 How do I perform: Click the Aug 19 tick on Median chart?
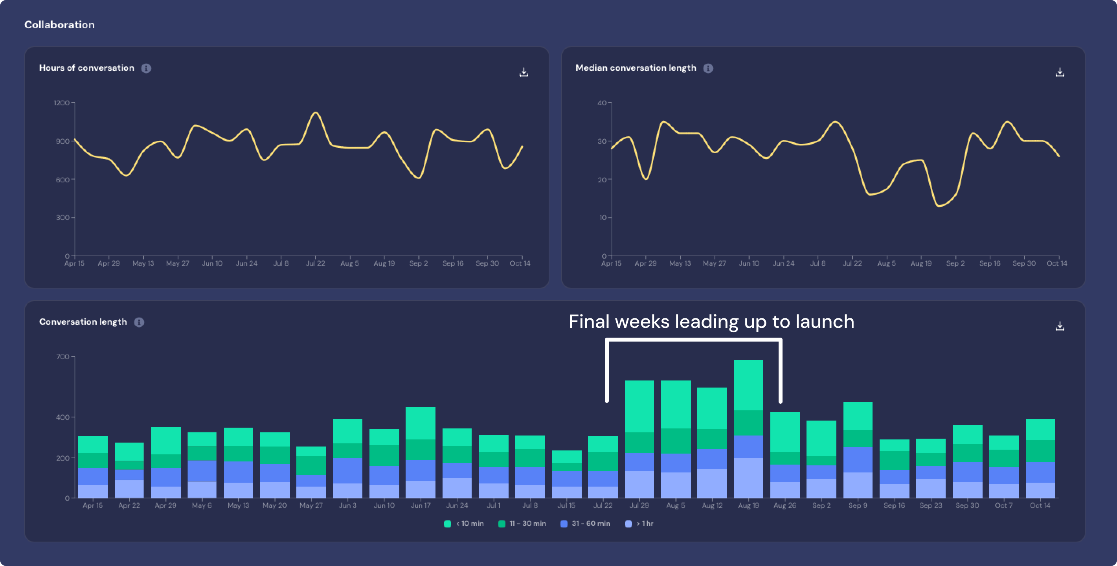pos(921,263)
